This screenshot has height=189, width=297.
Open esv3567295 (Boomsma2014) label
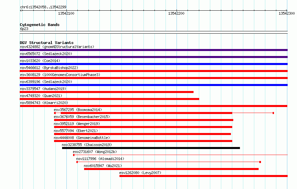pyautogui.click(x=78, y=110)
